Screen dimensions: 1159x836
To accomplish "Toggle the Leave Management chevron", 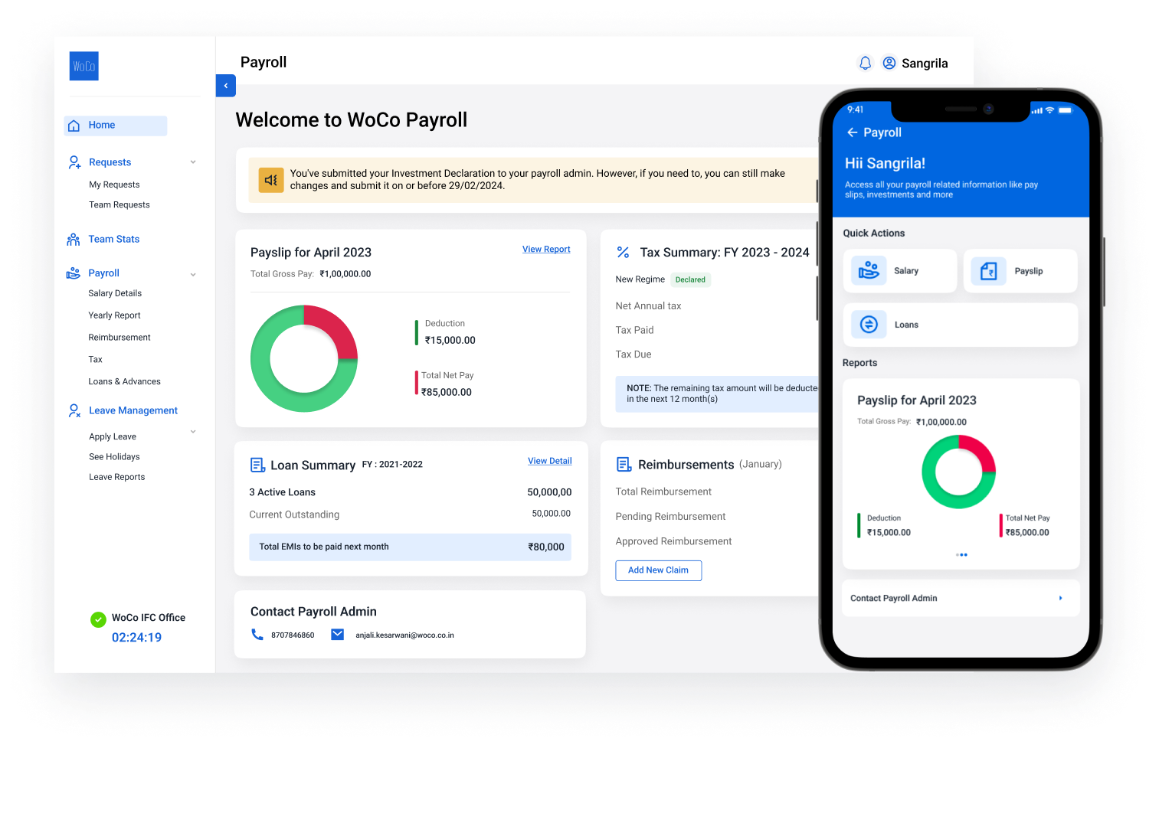I will [193, 432].
